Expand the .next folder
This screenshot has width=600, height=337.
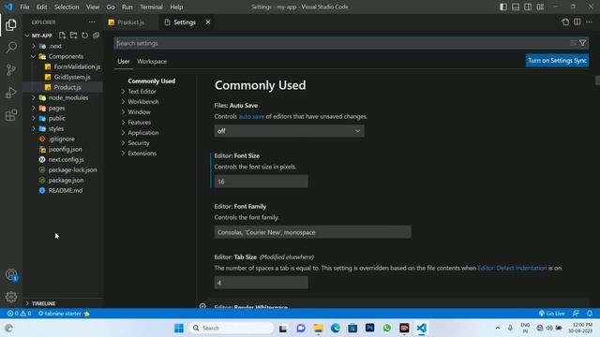(x=34, y=46)
